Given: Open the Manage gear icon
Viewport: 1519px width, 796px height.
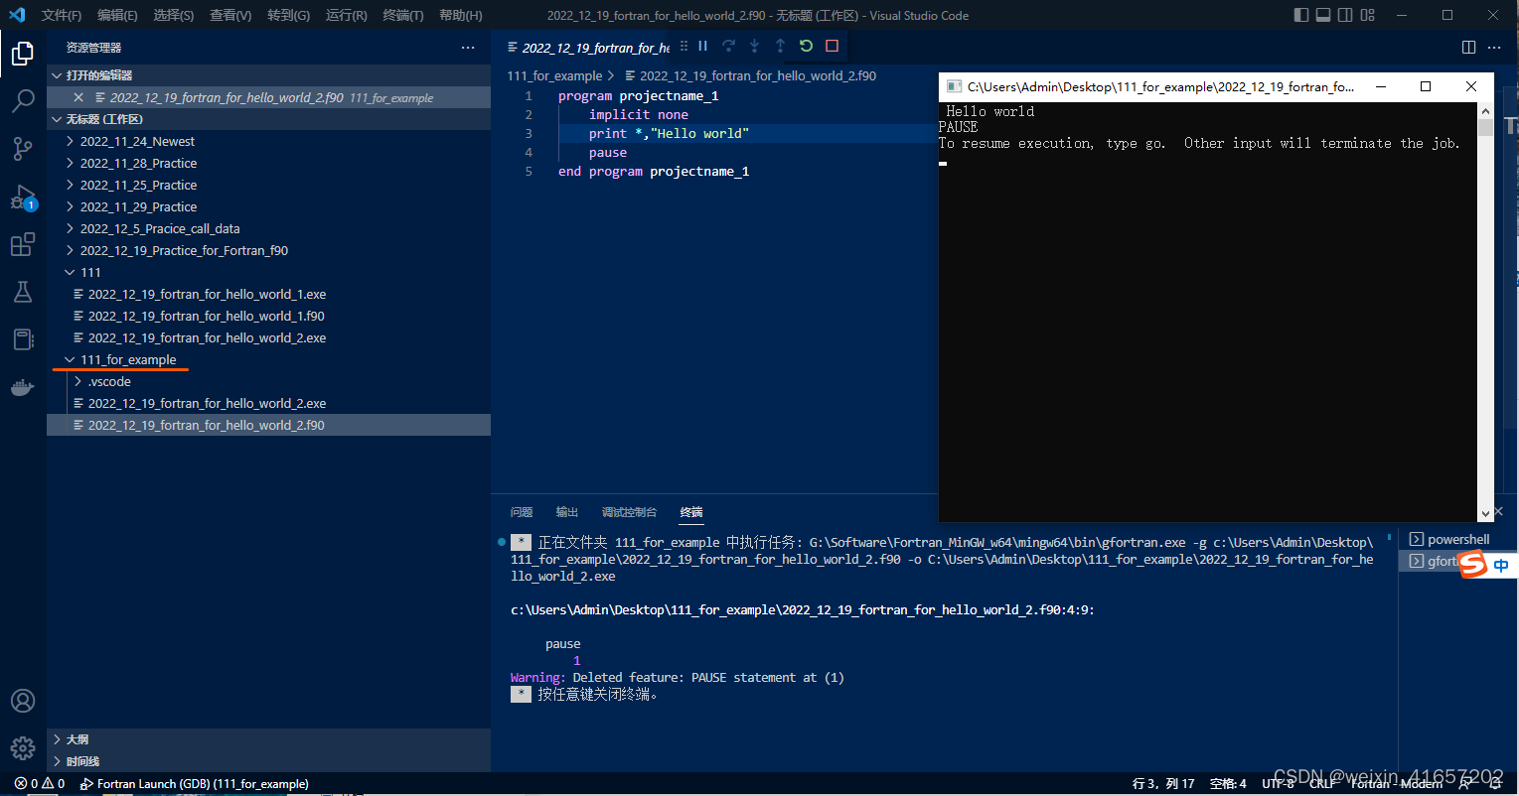Looking at the screenshot, I should coord(23,747).
